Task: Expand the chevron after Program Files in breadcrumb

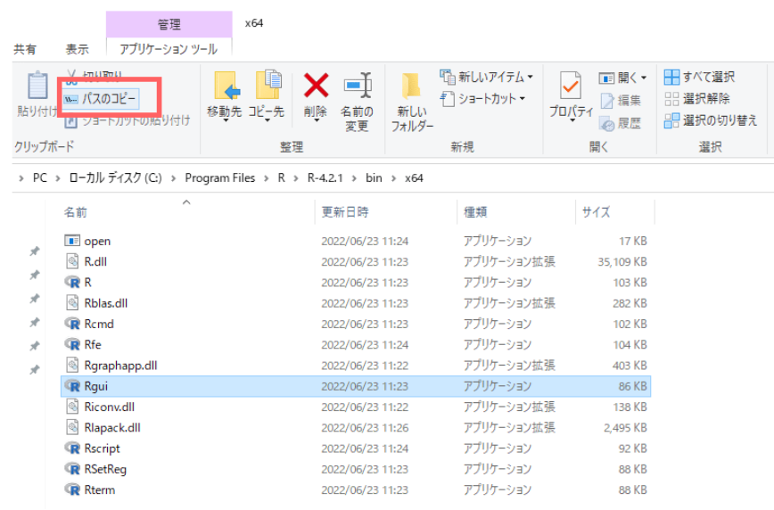Action: 267,178
